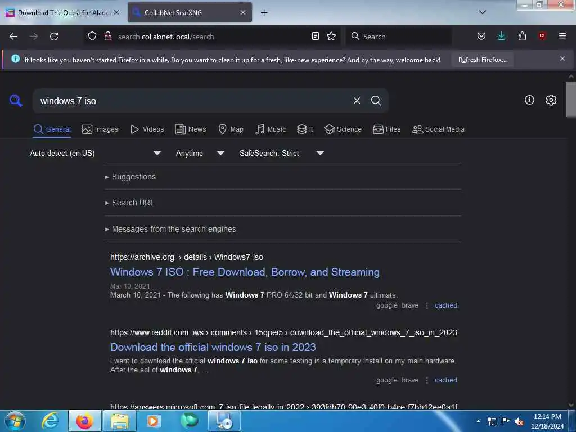The width and height of the screenshot is (576, 432).
Task: Show Firefox downloads panel
Action: [x=501, y=36]
